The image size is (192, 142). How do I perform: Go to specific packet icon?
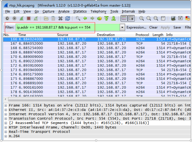click(99, 18)
